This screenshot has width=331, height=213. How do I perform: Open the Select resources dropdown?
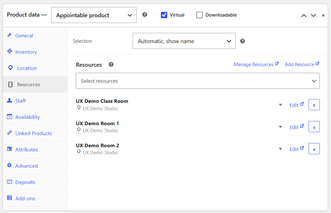click(x=198, y=81)
